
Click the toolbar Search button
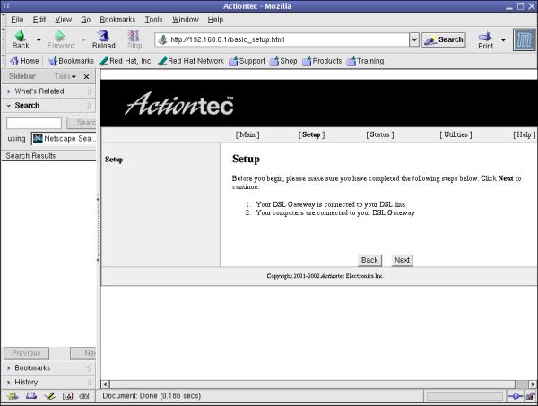pos(444,39)
